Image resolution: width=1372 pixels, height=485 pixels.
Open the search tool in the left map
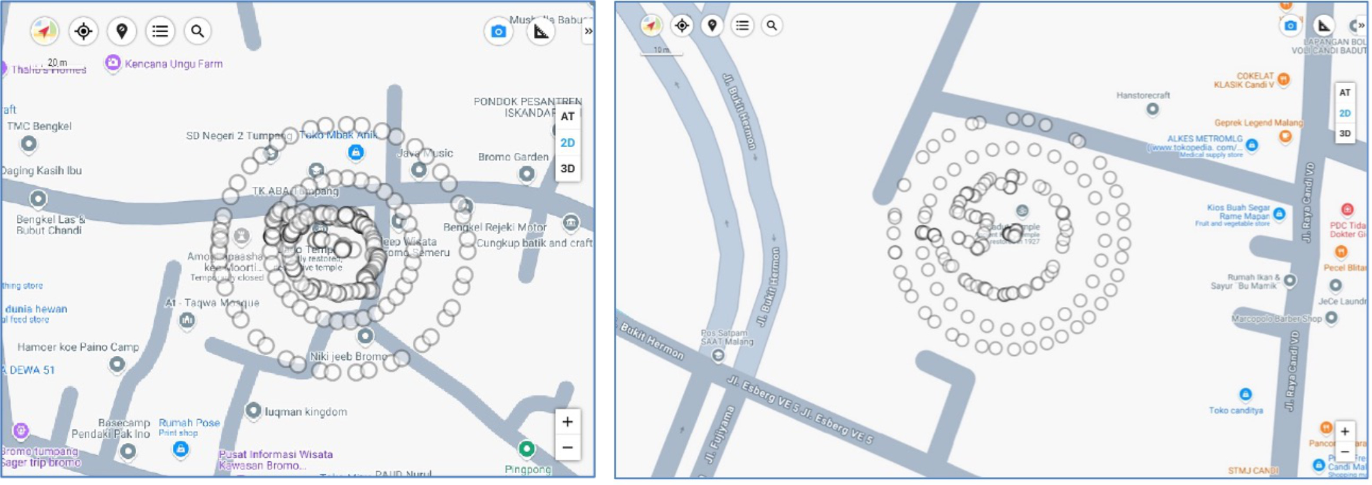[x=198, y=30]
